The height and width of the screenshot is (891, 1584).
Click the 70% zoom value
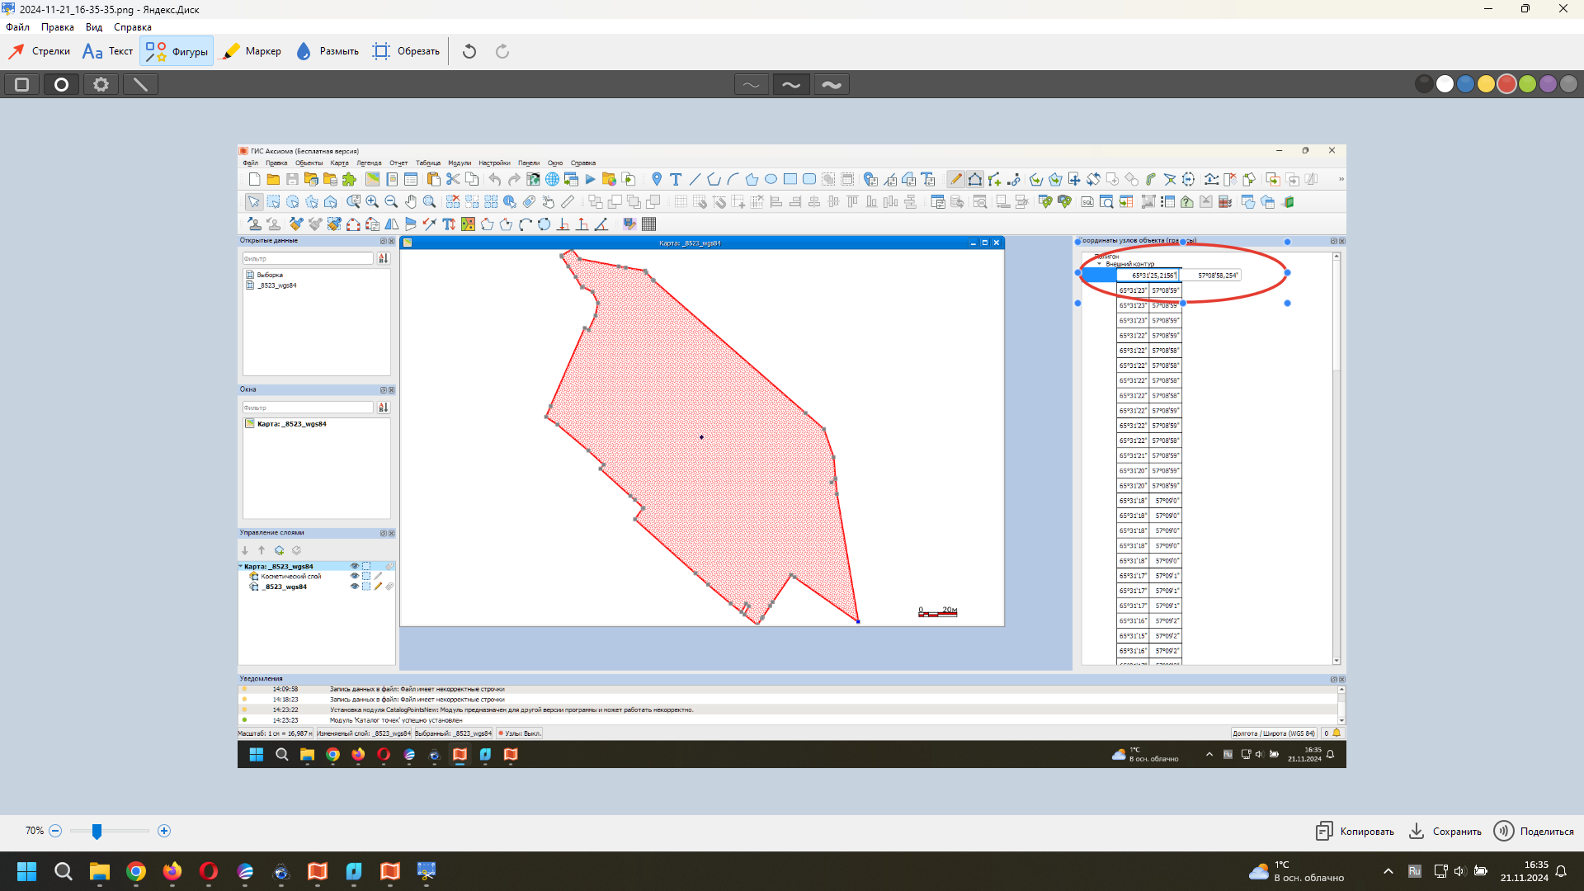[35, 831]
